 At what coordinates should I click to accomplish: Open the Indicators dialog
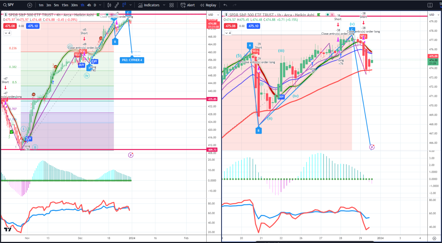[149, 5]
